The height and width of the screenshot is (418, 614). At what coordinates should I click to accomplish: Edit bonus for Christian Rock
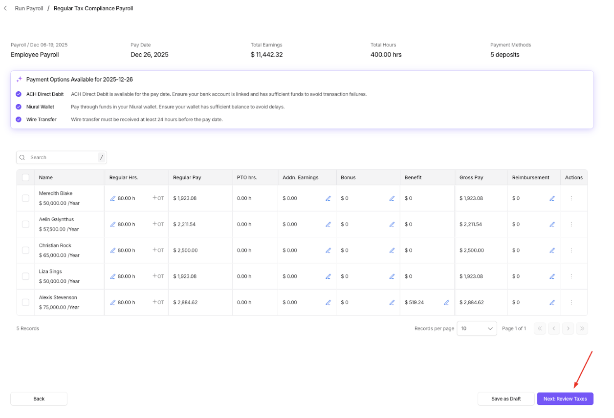click(392, 251)
